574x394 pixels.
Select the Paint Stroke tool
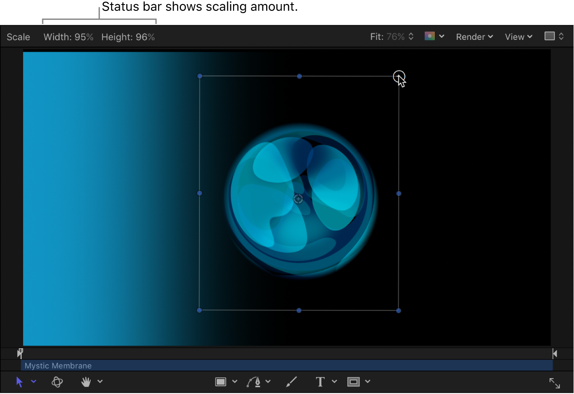[292, 382]
